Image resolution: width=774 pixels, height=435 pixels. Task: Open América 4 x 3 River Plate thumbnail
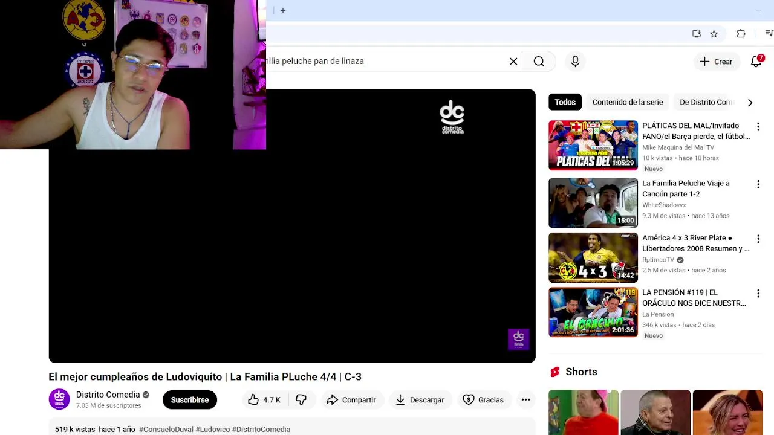coord(593,257)
